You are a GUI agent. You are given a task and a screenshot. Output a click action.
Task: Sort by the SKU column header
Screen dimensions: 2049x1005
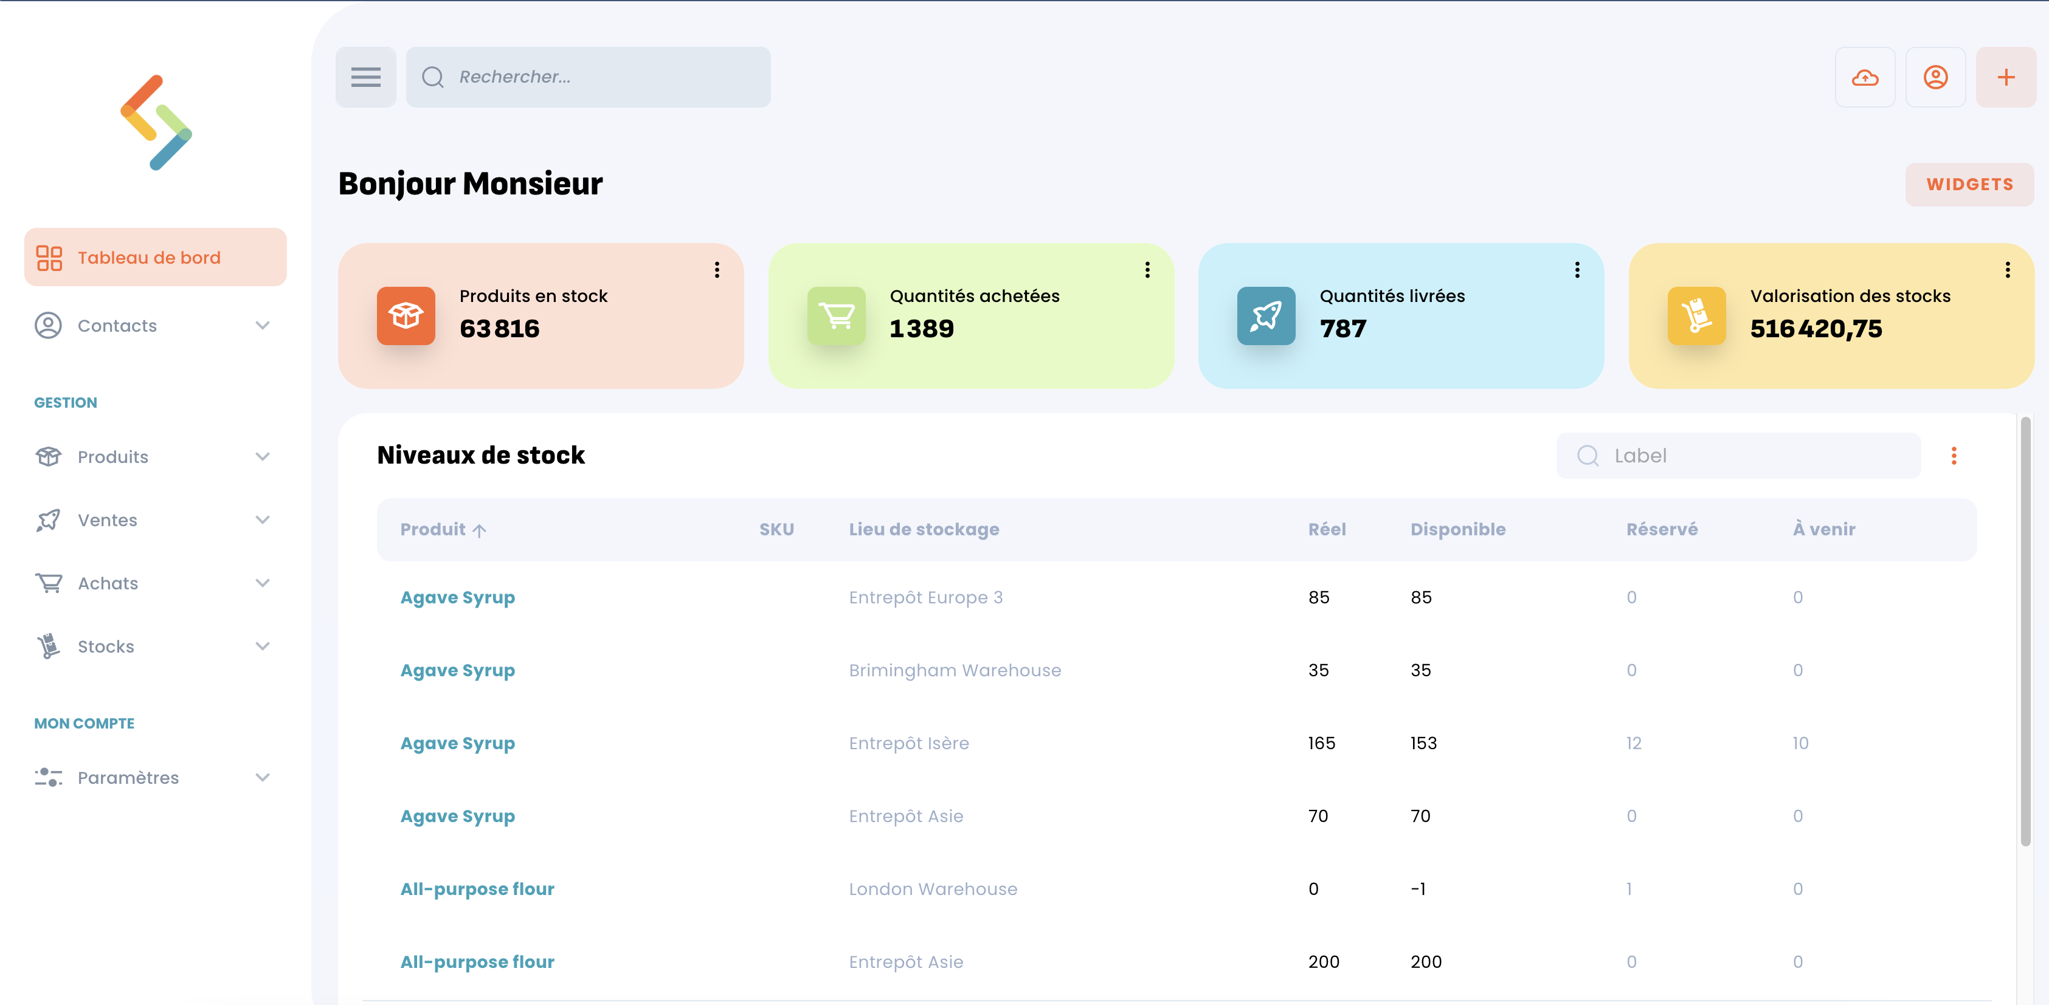[776, 529]
